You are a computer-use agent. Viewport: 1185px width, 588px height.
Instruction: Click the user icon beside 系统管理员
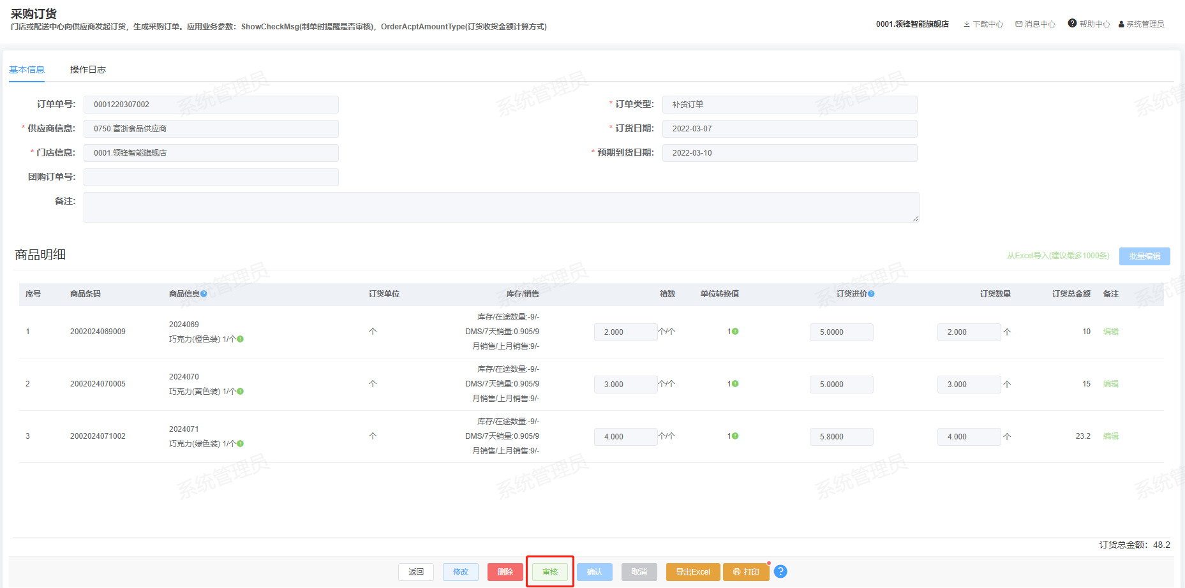click(x=1121, y=24)
